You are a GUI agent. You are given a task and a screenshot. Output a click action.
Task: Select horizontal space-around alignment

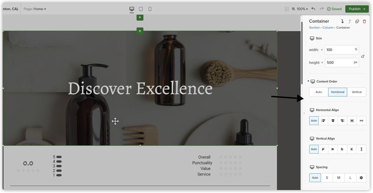[x=352, y=121]
